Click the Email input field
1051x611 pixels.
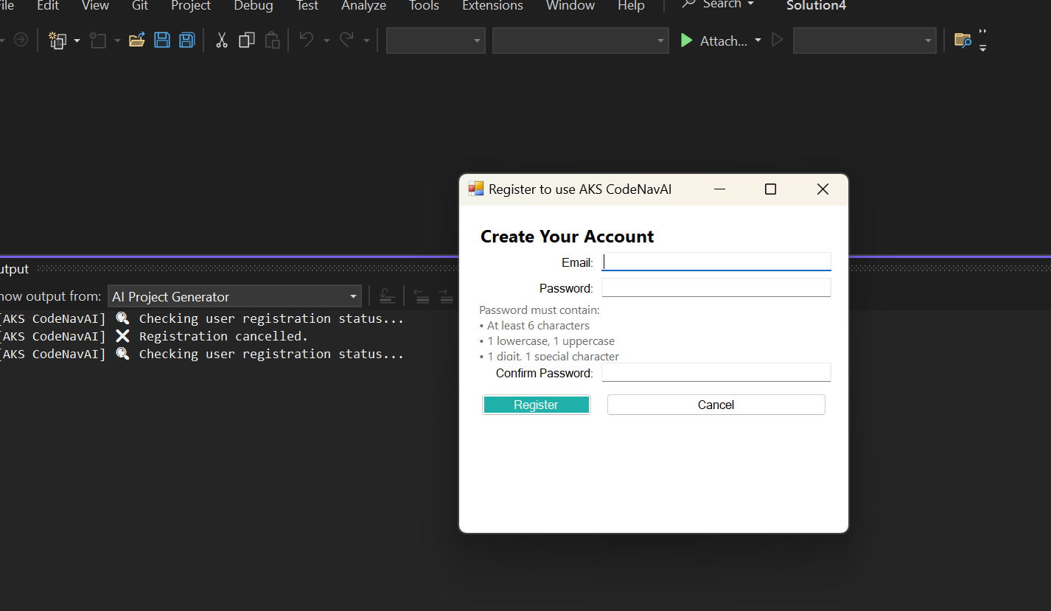coord(716,262)
